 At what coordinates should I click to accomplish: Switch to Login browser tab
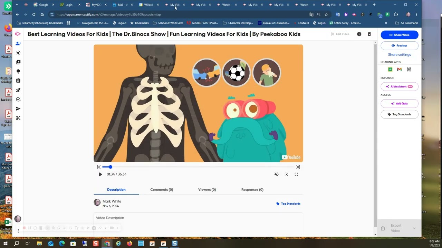click(69, 5)
